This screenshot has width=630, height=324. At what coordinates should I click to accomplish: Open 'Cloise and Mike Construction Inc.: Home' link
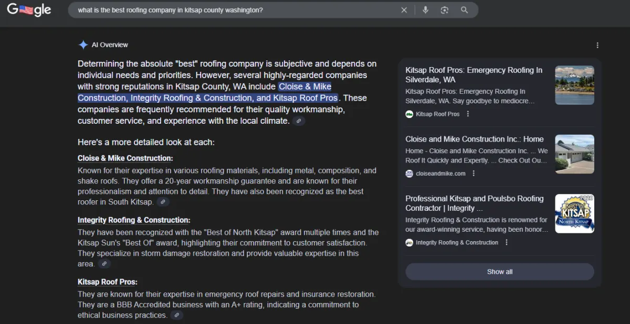(474, 139)
